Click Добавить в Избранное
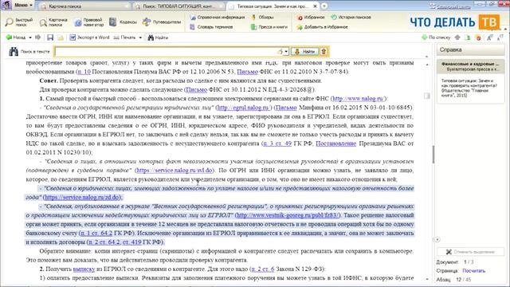510x287 pixels. [x=322, y=27]
